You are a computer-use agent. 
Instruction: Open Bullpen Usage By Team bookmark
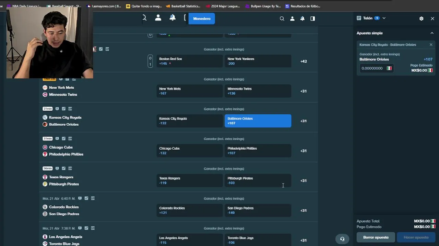(x=263, y=6)
